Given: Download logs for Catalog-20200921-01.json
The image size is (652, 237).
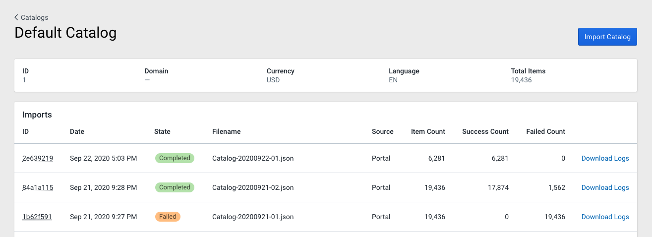Looking at the screenshot, I should tap(605, 217).
